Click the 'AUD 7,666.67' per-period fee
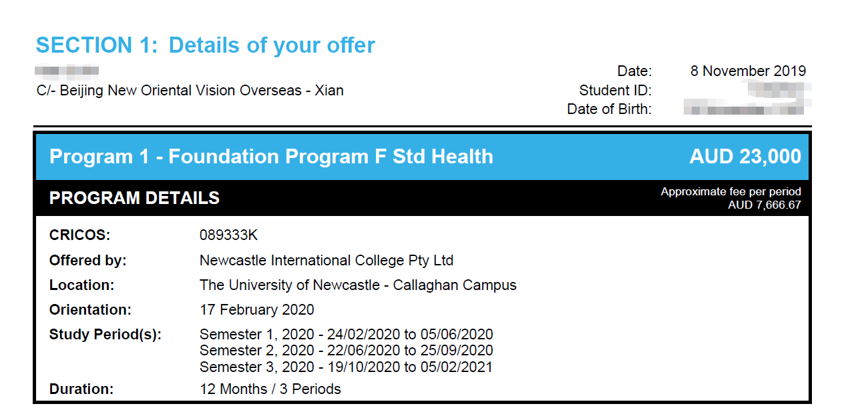 (765, 205)
